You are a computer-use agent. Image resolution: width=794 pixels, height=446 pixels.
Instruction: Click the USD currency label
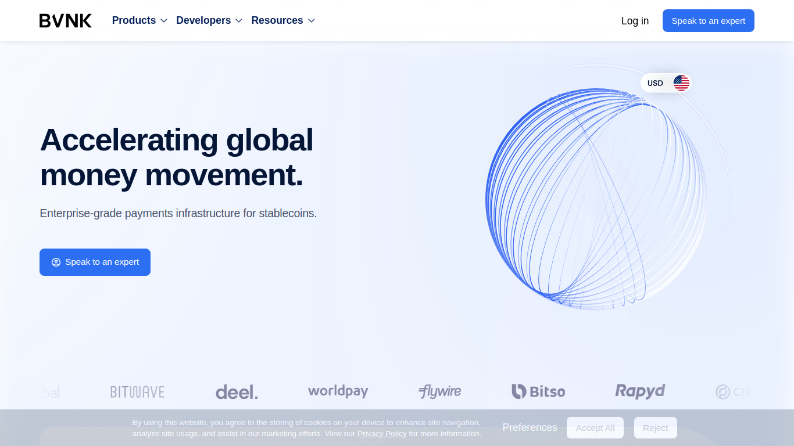(655, 83)
